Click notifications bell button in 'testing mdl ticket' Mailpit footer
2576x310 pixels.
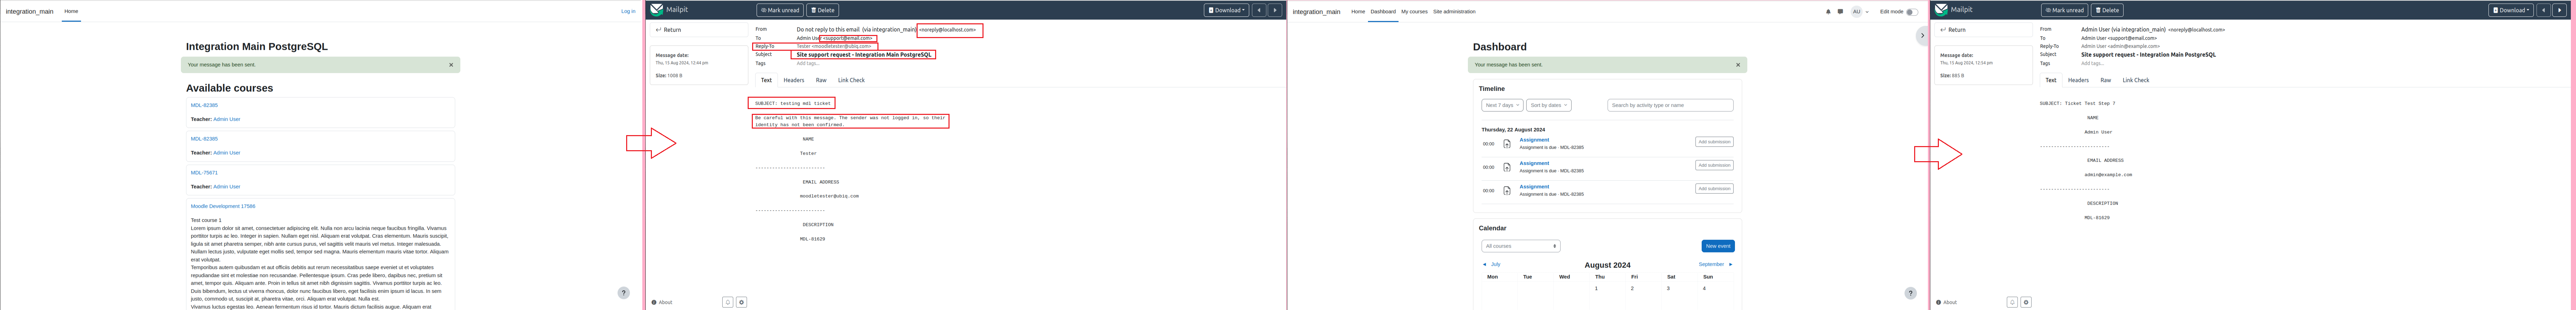(x=728, y=302)
